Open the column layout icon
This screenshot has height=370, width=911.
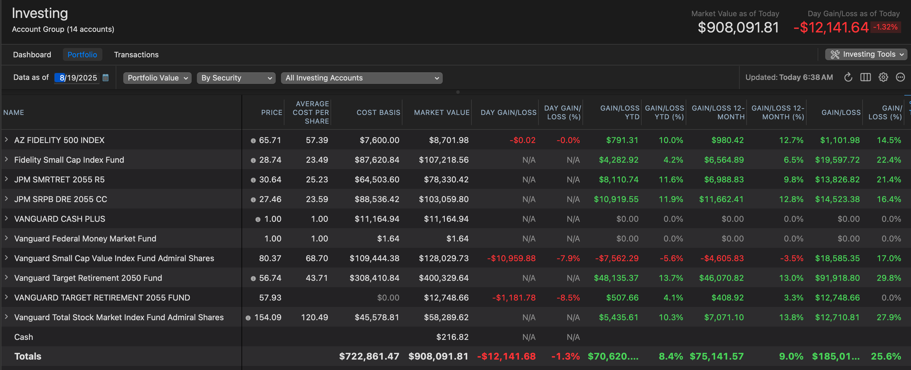865,77
